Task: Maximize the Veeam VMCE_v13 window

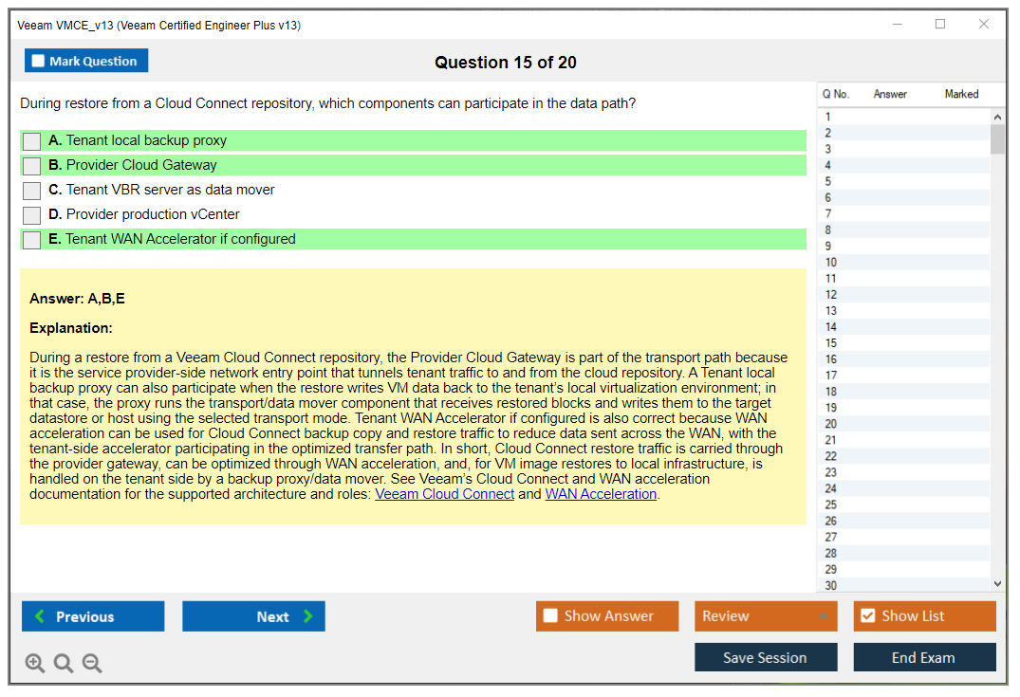Action: 940,24
